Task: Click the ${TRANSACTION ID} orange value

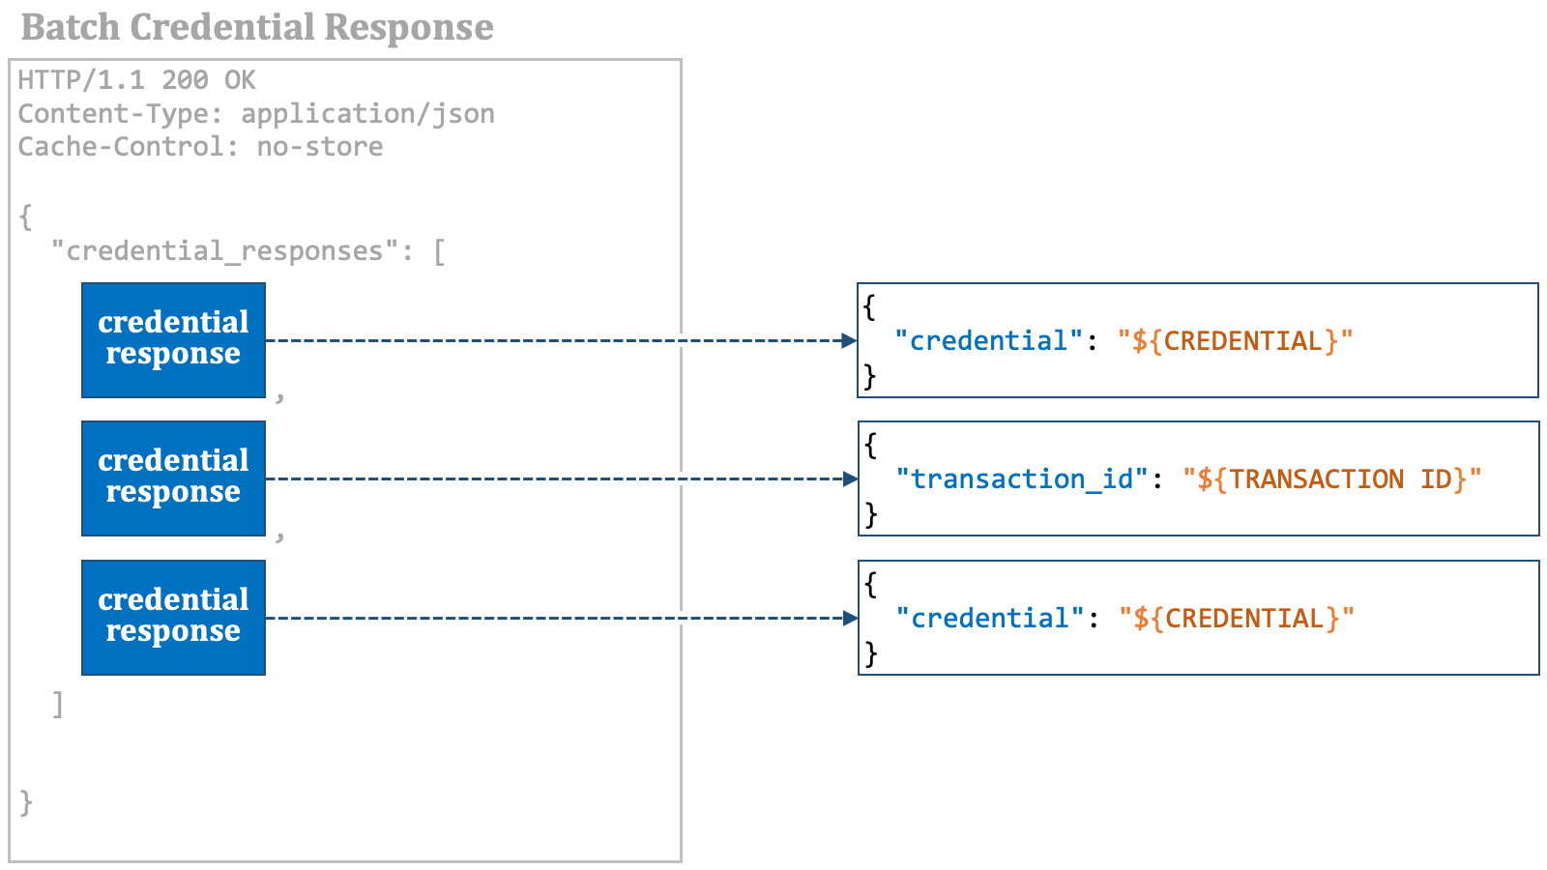Action: [1331, 479]
